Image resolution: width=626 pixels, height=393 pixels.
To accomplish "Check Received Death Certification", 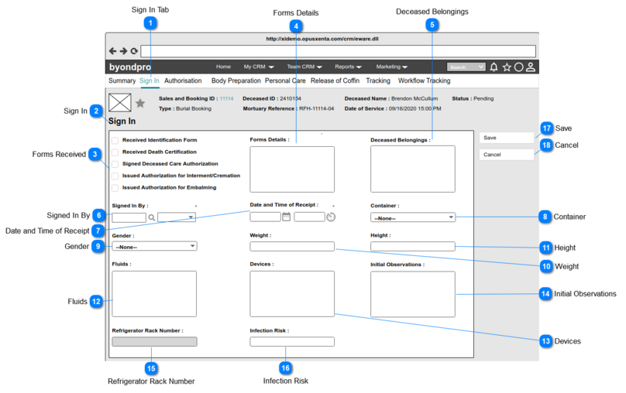I will coord(115,152).
